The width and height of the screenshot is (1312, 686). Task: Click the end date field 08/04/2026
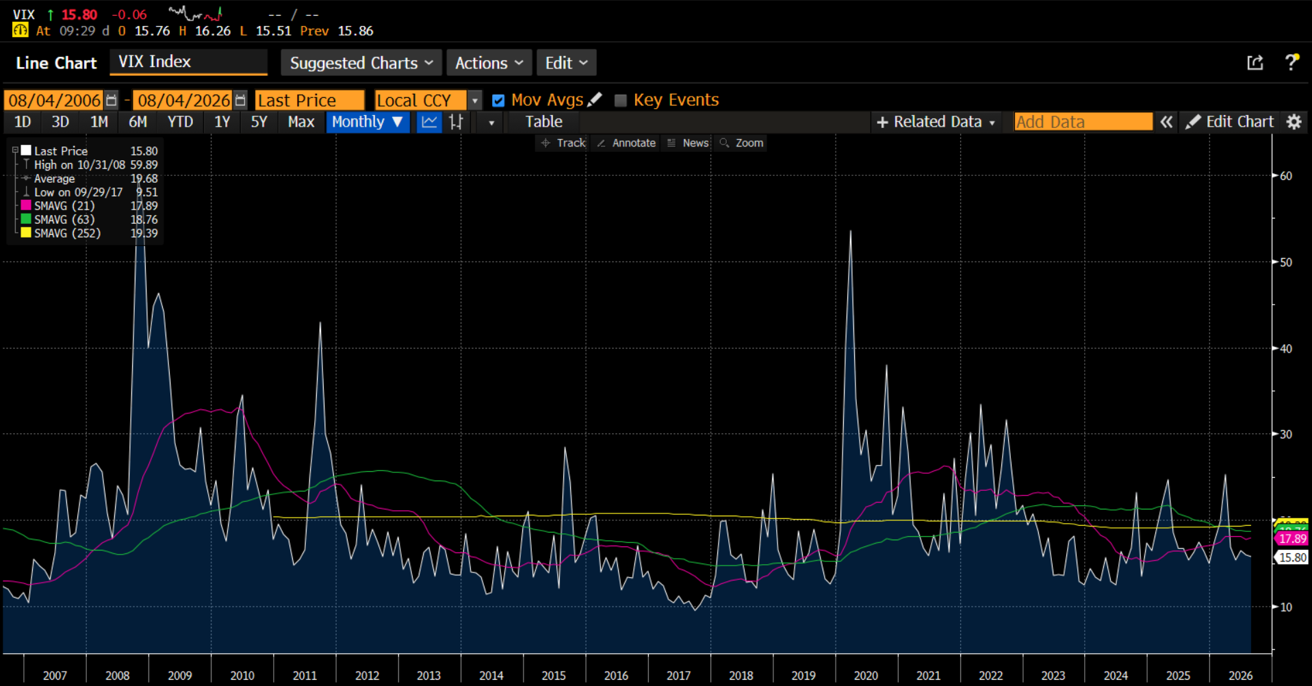(x=183, y=101)
